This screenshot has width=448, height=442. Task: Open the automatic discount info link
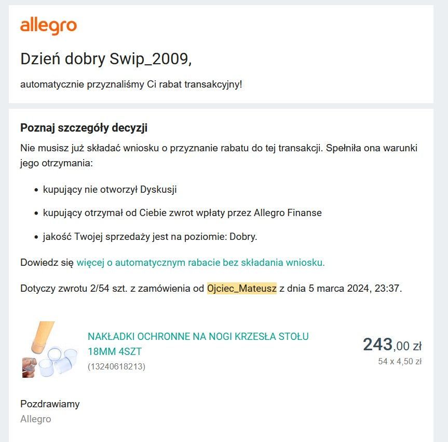point(200,262)
